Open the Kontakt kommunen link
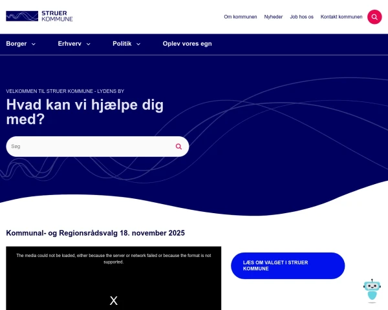This screenshot has height=310, width=388. (x=341, y=17)
